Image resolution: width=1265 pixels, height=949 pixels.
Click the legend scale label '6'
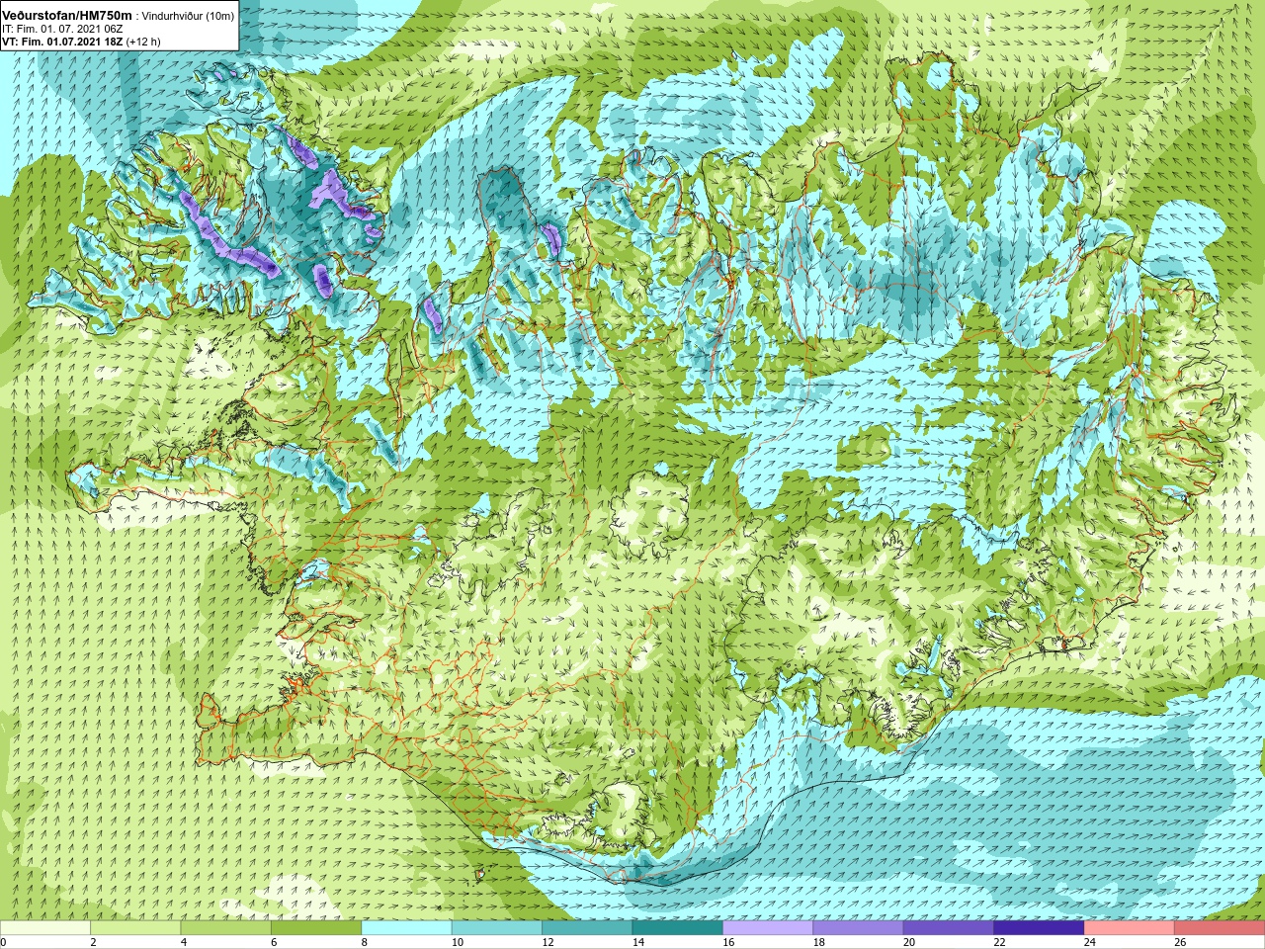click(x=272, y=942)
